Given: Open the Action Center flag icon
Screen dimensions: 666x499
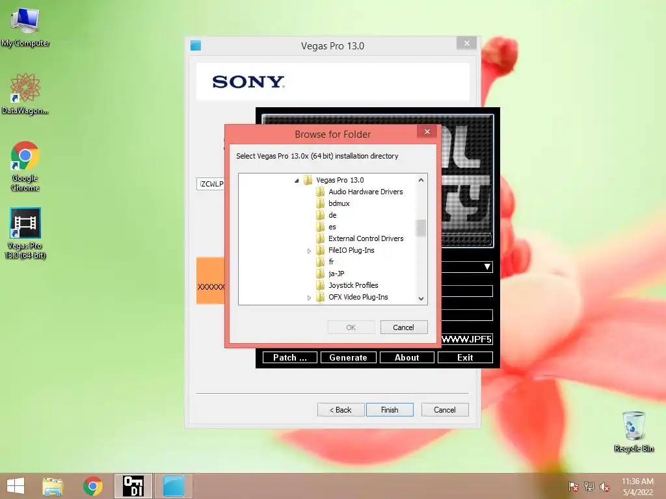Looking at the screenshot, I should pyautogui.click(x=574, y=486).
